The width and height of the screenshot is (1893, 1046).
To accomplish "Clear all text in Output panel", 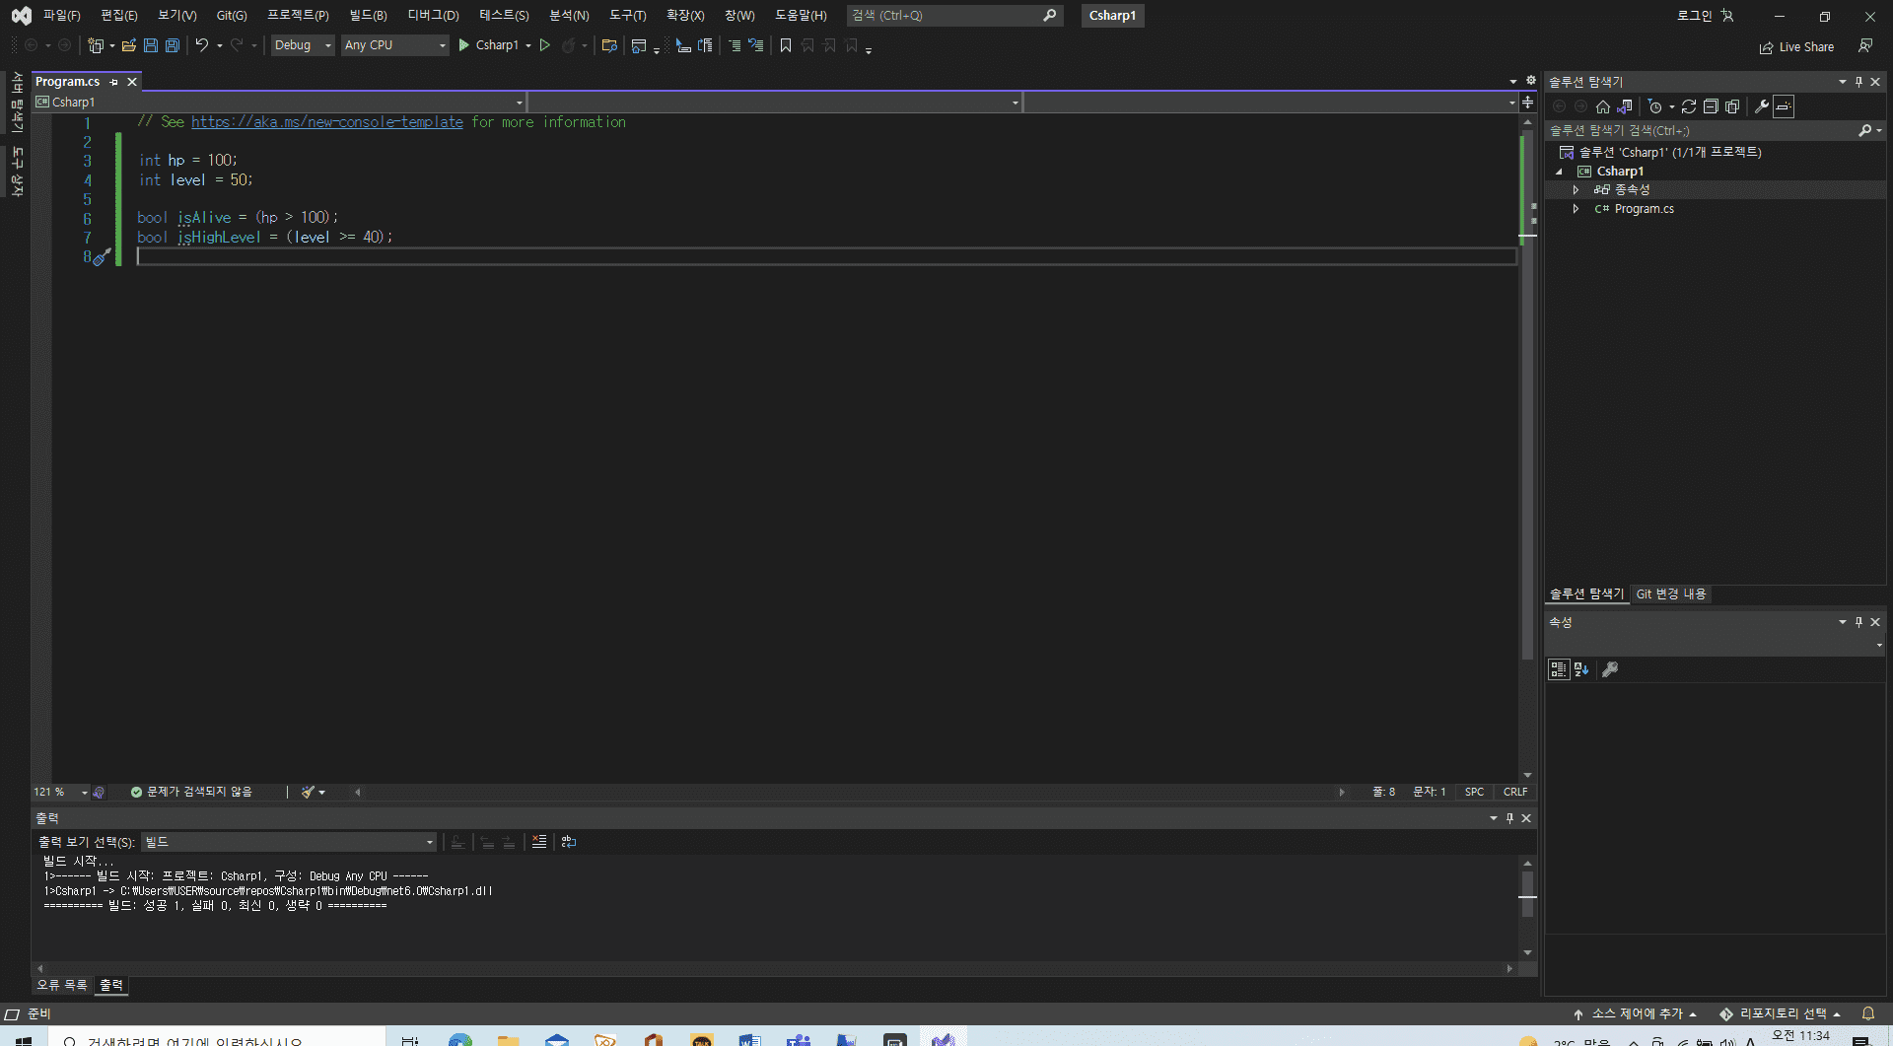I will point(539,842).
